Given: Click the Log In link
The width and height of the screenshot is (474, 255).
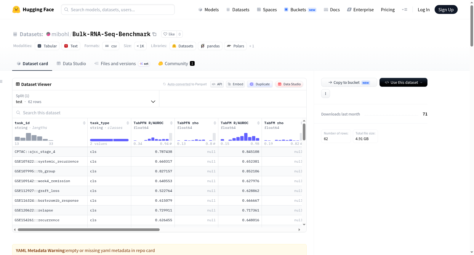Looking at the screenshot, I should (424, 10).
